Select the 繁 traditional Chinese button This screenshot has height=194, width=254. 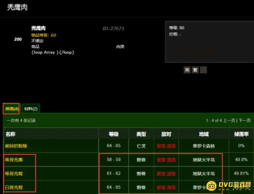195,70
